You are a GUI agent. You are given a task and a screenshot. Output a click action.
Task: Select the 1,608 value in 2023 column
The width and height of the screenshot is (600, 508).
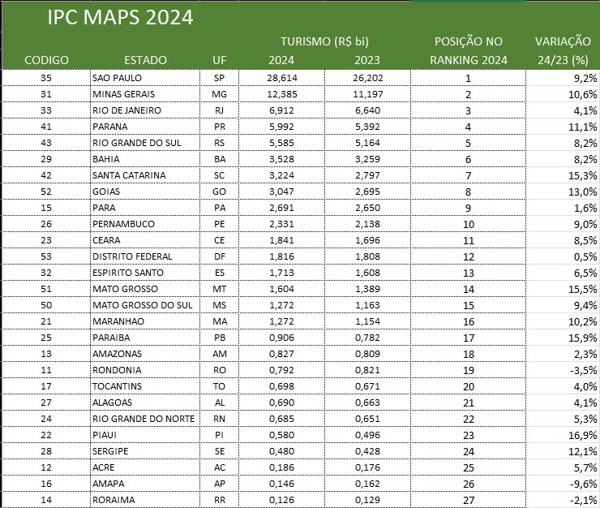pos(368,273)
